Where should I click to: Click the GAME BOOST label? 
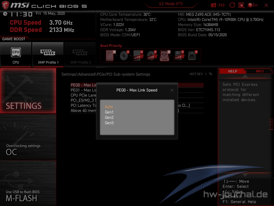click(x=14, y=39)
